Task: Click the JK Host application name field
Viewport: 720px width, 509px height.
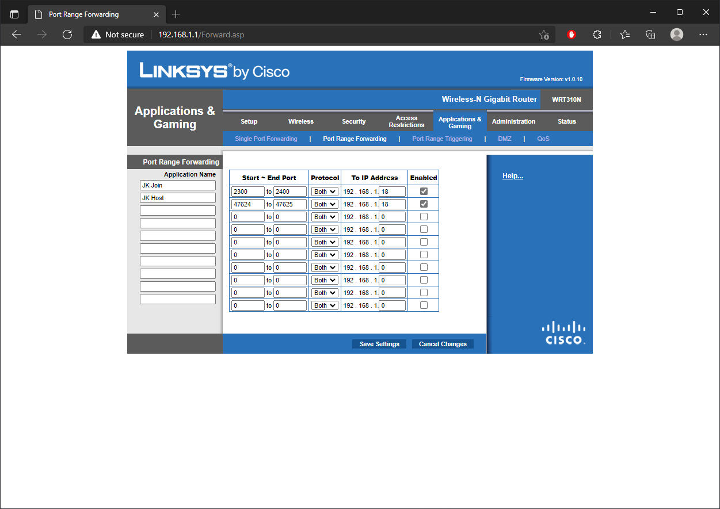Action: click(178, 198)
